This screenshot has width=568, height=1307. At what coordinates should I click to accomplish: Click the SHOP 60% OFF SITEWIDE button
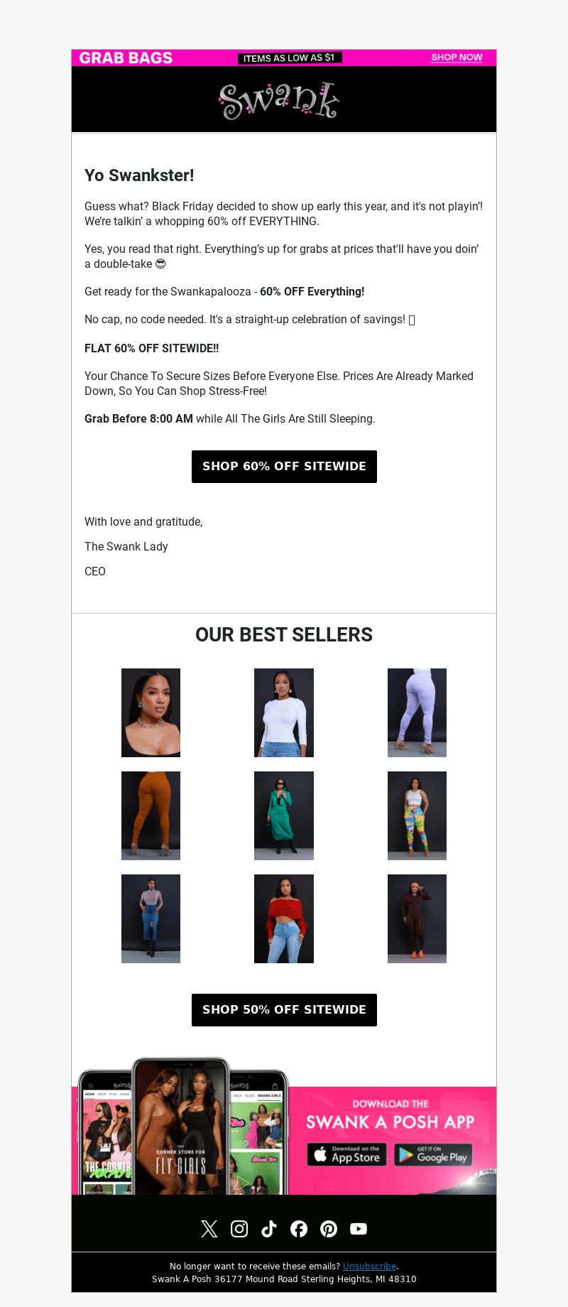pos(284,467)
